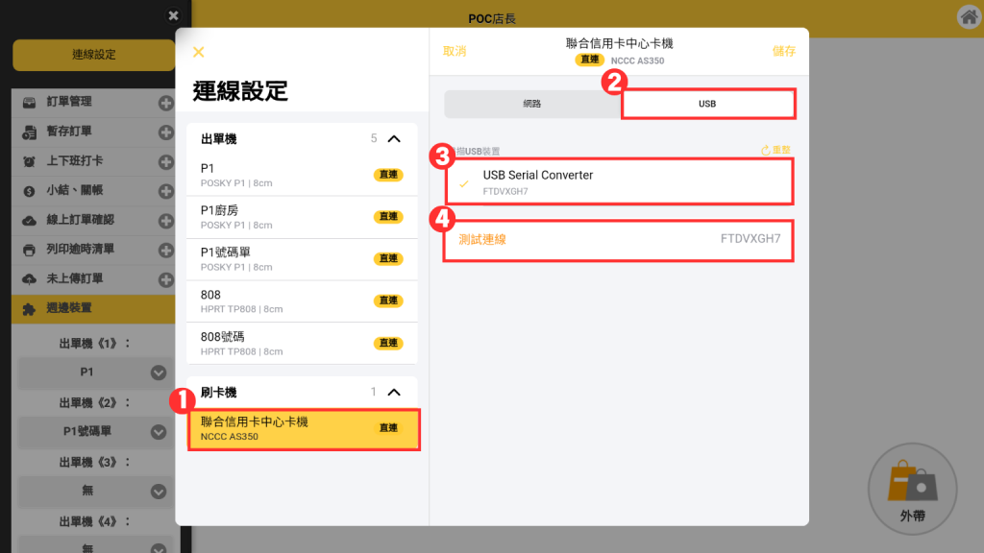The height and width of the screenshot is (553, 984).
Task: Open dropdown for 出單機《2》 P1號碼單
Action: tap(159, 432)
